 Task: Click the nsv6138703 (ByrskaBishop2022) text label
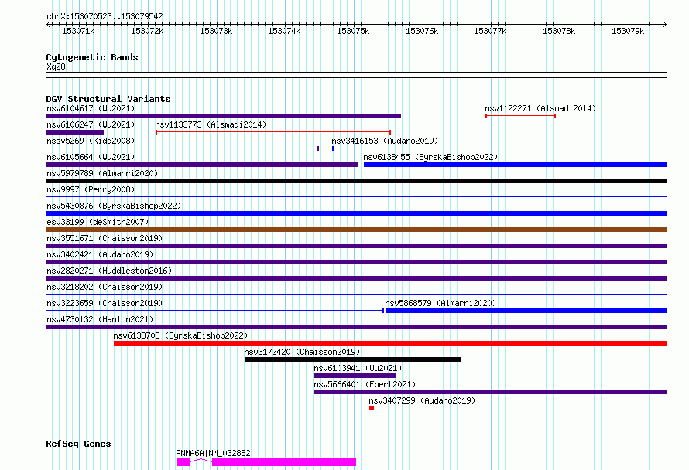point(180,335)
